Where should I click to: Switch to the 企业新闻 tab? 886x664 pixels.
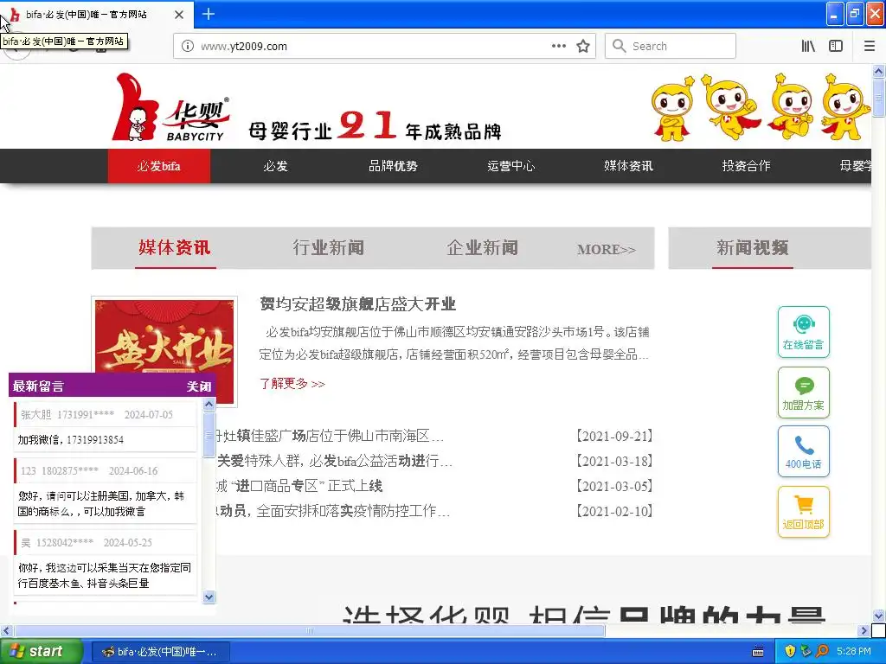click(482, 248)
